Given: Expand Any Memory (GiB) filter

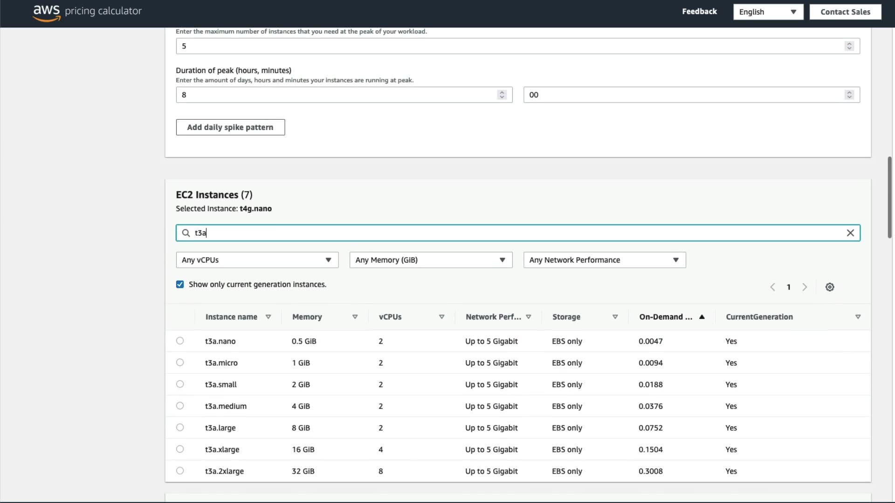Looking at the screenshot, I should [431, 260].
